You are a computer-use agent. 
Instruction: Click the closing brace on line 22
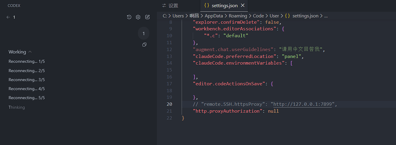pos(183,118)
